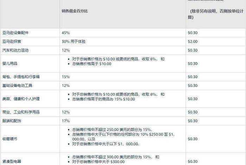Click bullet 不超过 250.00 美元的部分为 15%

[112, 130]
